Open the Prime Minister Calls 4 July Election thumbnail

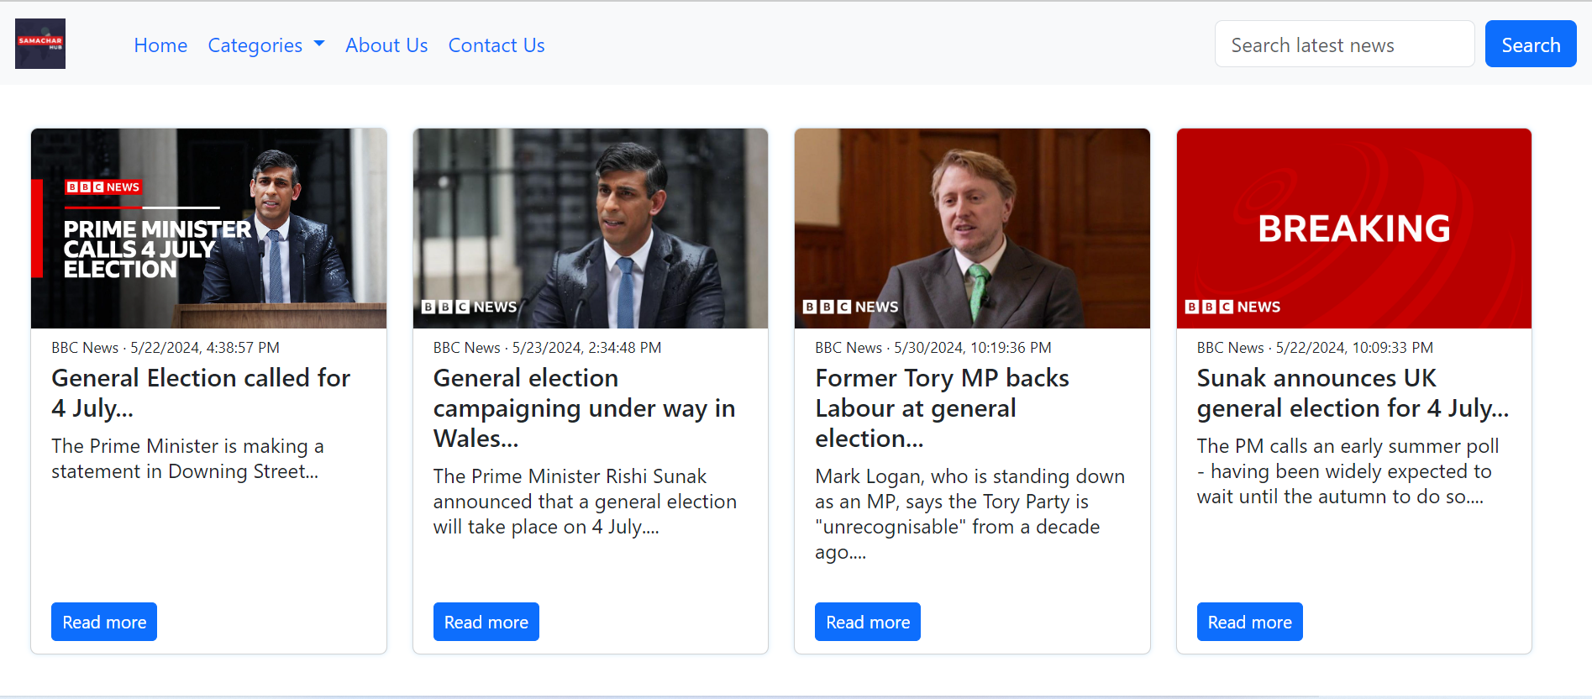pyautogui.click(x=208, y=229)
